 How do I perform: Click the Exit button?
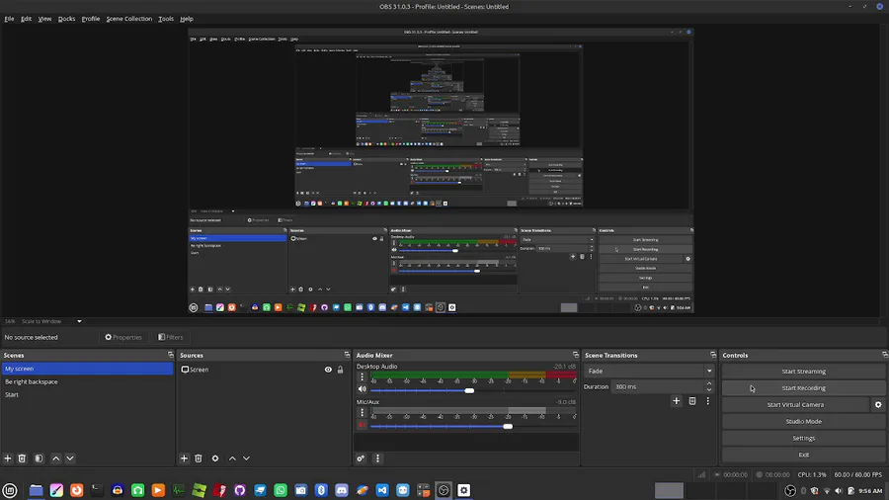pyautogui.click(x=803, y=455)
